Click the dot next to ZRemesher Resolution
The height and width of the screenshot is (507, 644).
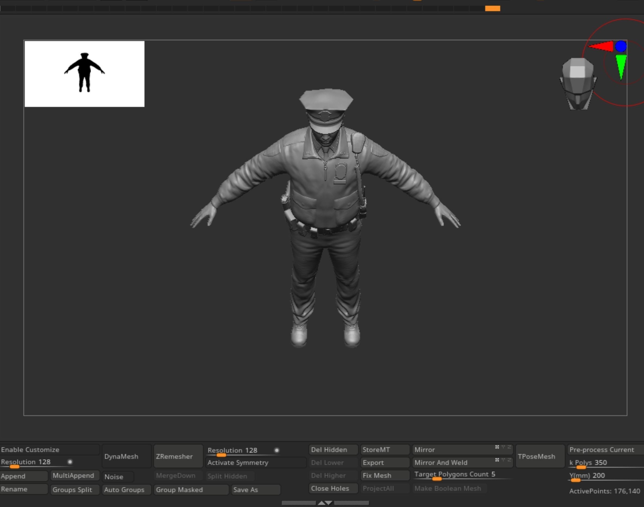pos(277,450)
